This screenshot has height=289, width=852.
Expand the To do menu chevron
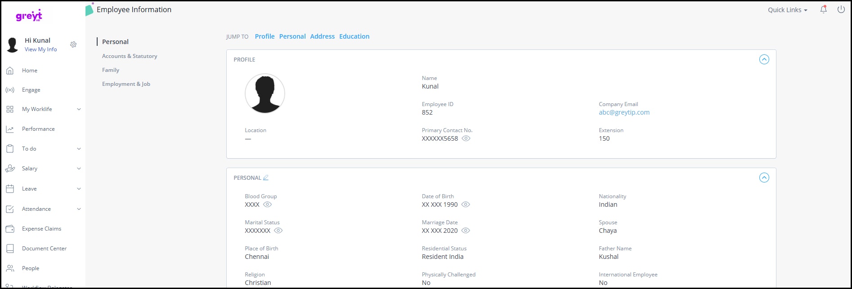click(79, 149)
